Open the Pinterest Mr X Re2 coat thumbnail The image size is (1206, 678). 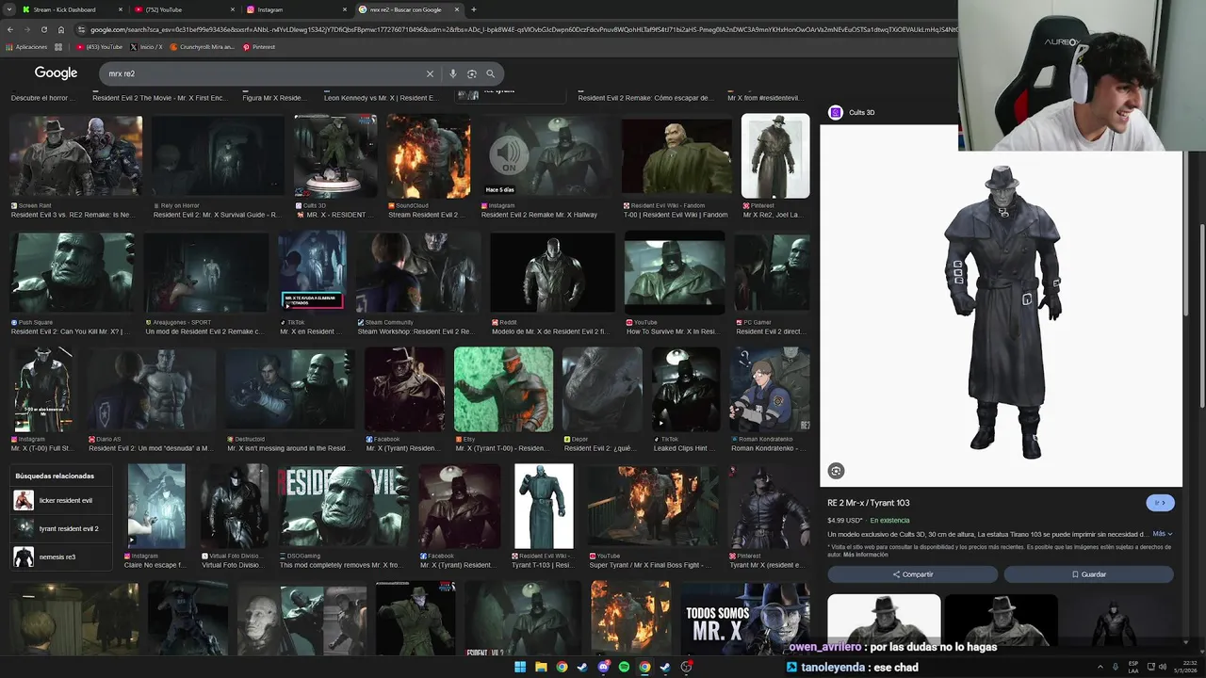pos(775,156)
